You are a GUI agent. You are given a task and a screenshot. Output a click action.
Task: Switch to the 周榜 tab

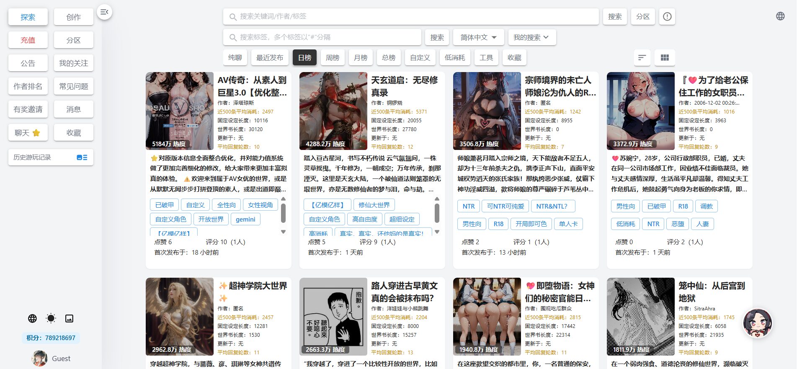333,58
